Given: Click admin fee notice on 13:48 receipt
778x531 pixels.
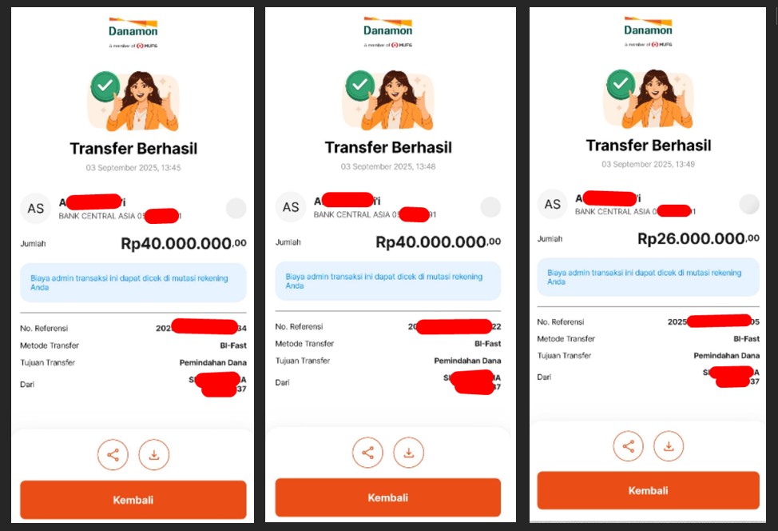Looking at the screenshot, I should [388, 281].
